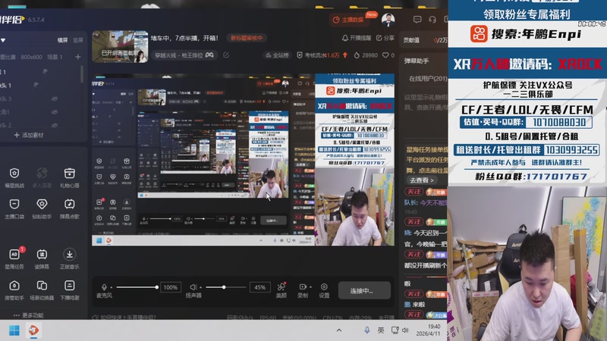Expand 更多功能 more functions

click(28, 315)
